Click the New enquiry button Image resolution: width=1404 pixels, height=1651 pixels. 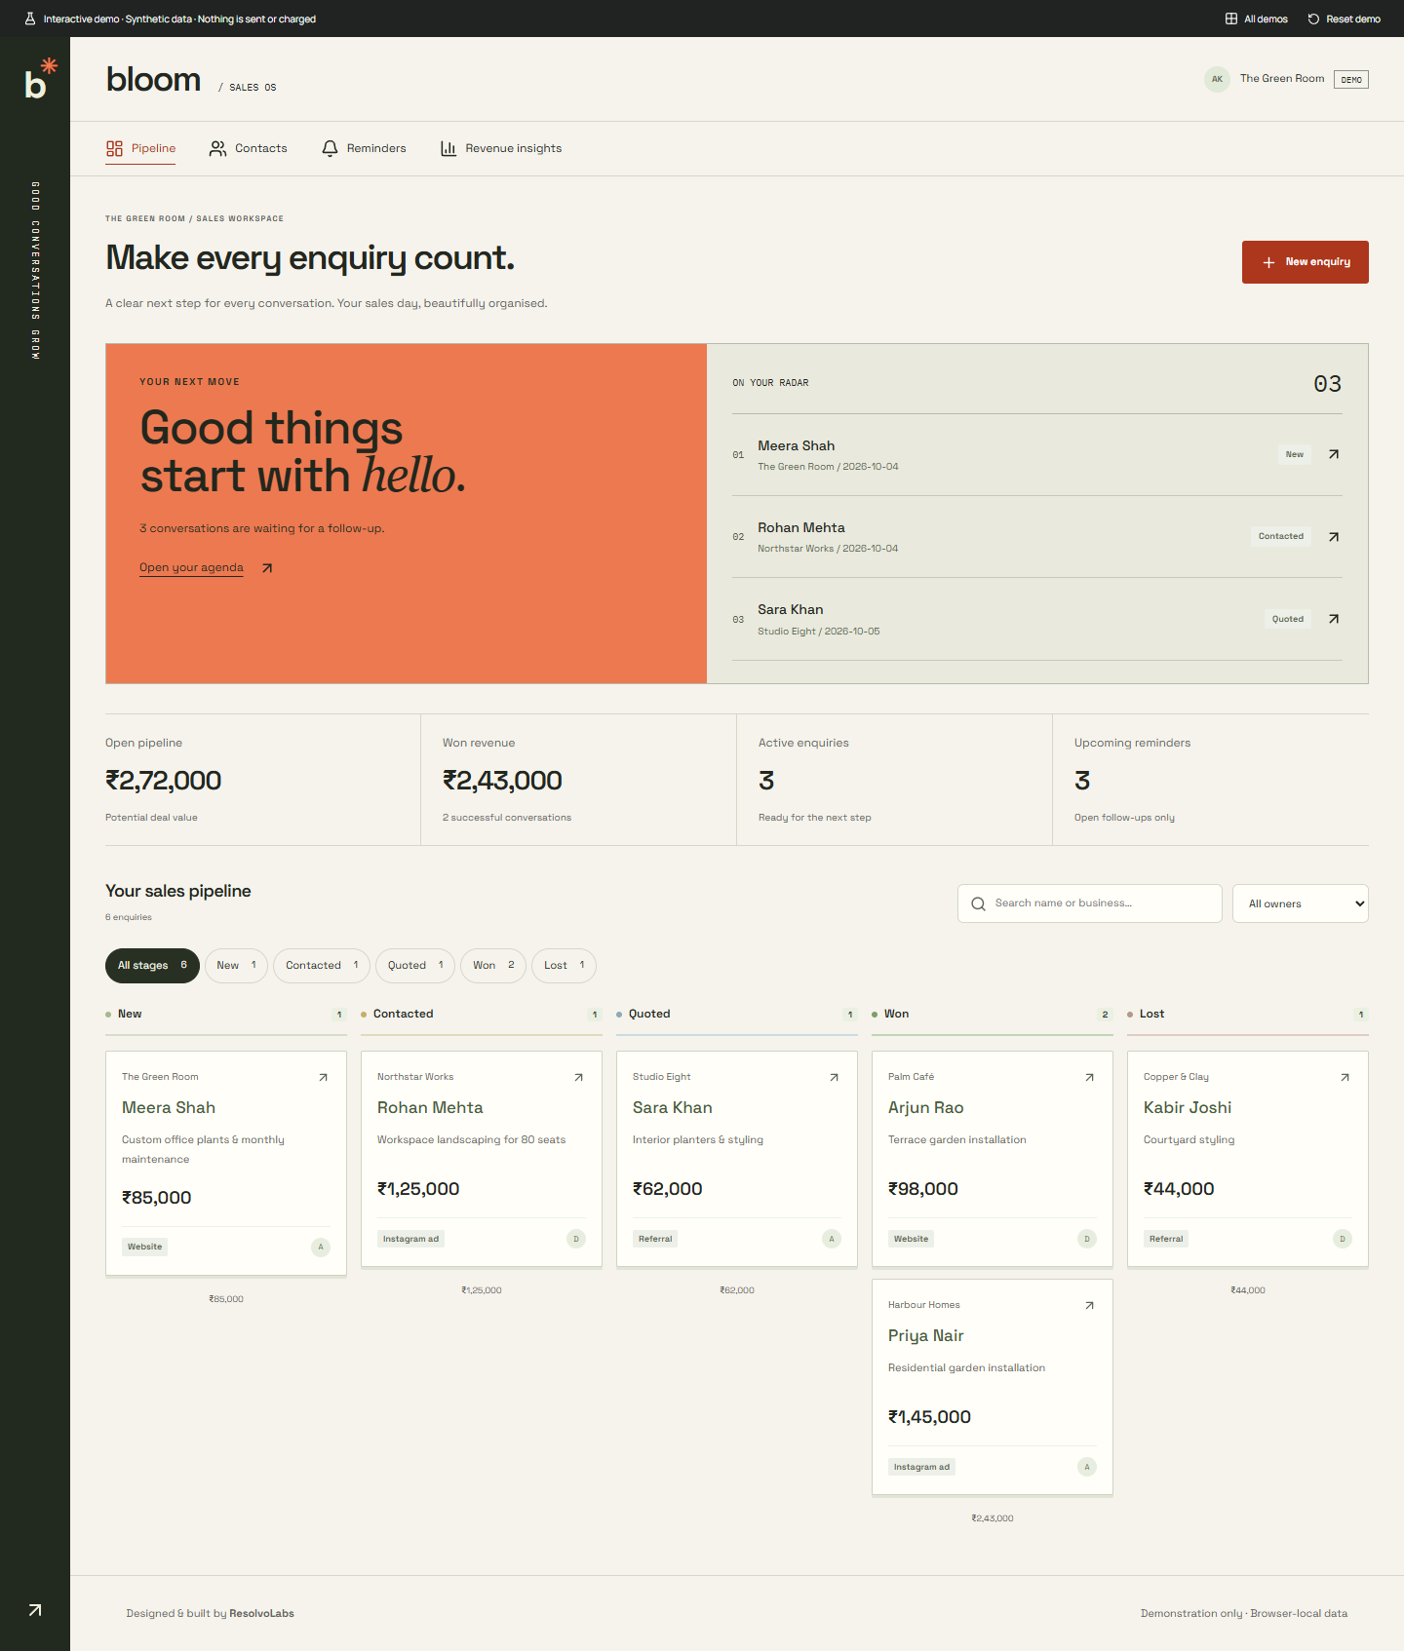click(1306, 262)
